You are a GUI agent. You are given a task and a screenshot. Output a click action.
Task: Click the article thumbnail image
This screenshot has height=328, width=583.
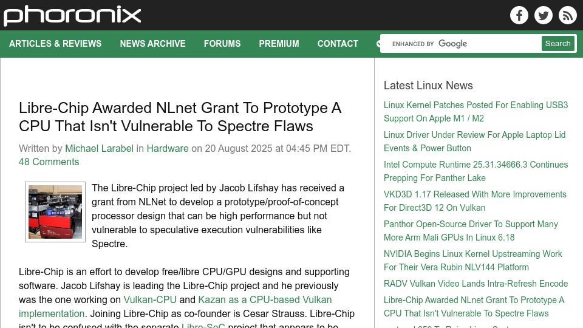(x=55, y=212)
